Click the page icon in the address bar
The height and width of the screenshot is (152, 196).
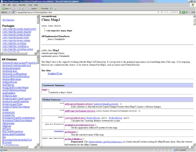(14, 12)
